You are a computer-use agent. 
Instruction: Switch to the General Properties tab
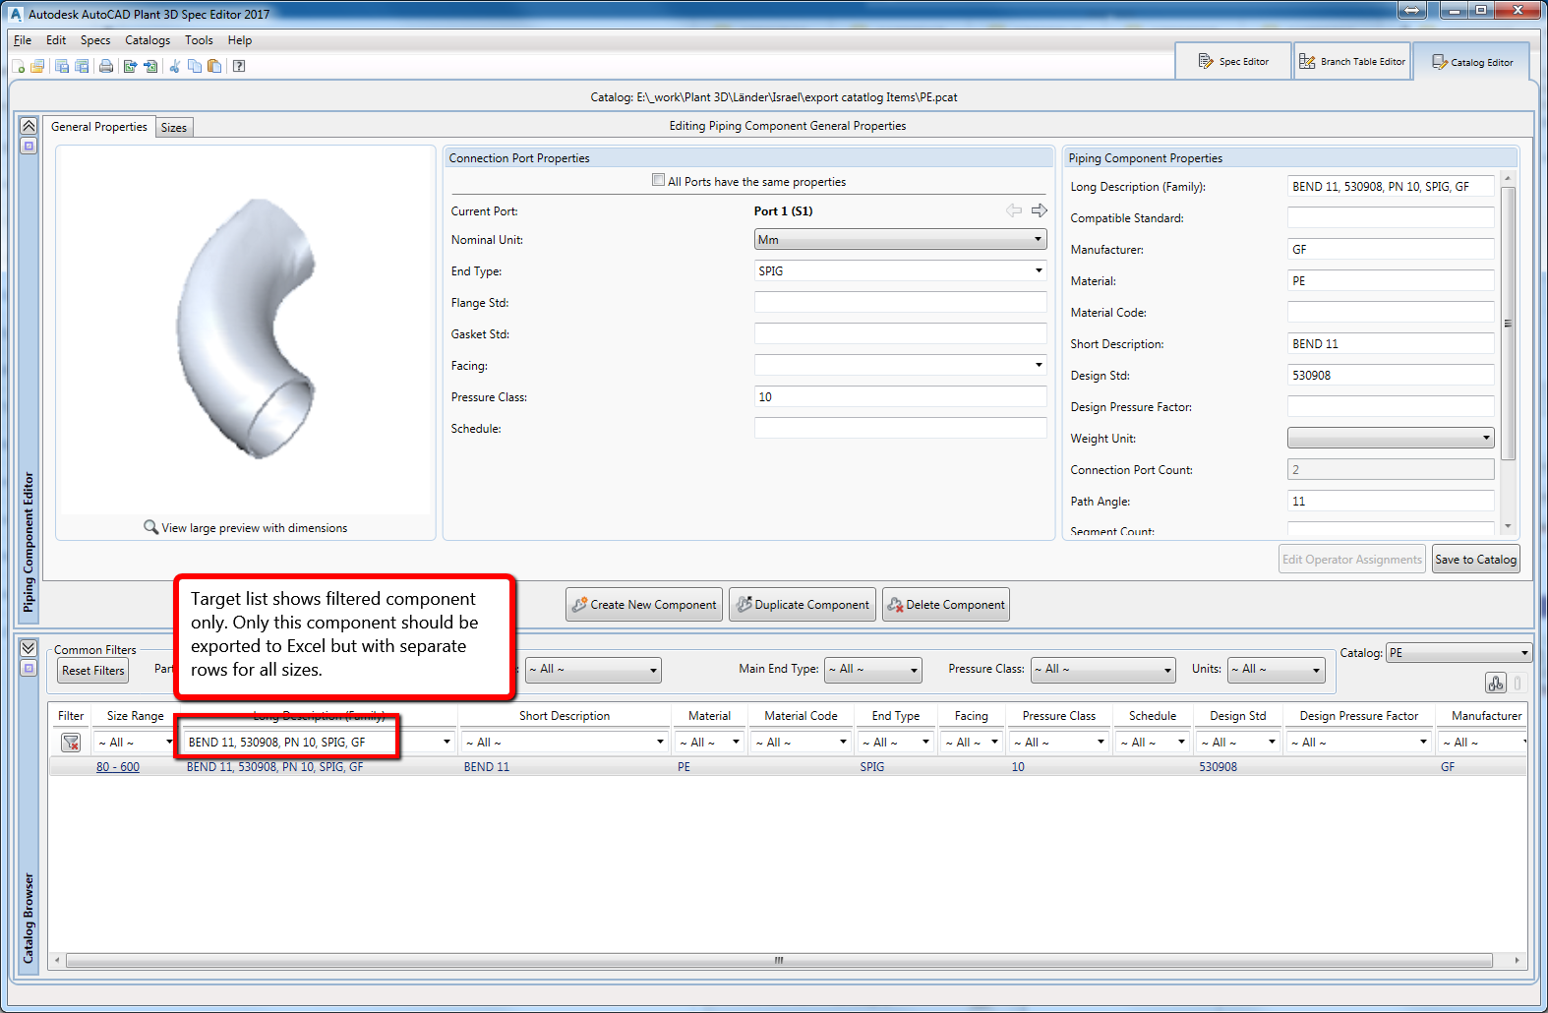99,127
